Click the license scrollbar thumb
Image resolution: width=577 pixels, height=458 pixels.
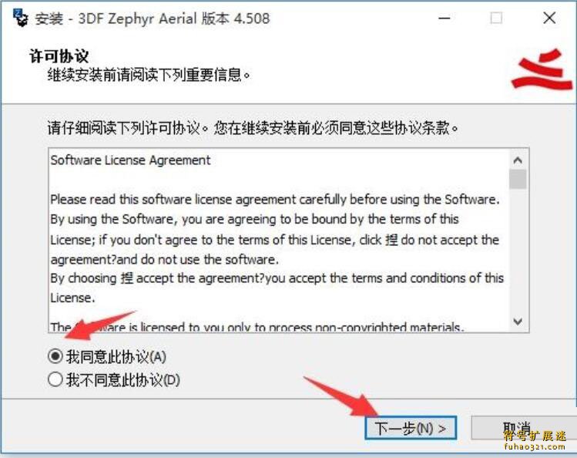(x=518, y=179)
